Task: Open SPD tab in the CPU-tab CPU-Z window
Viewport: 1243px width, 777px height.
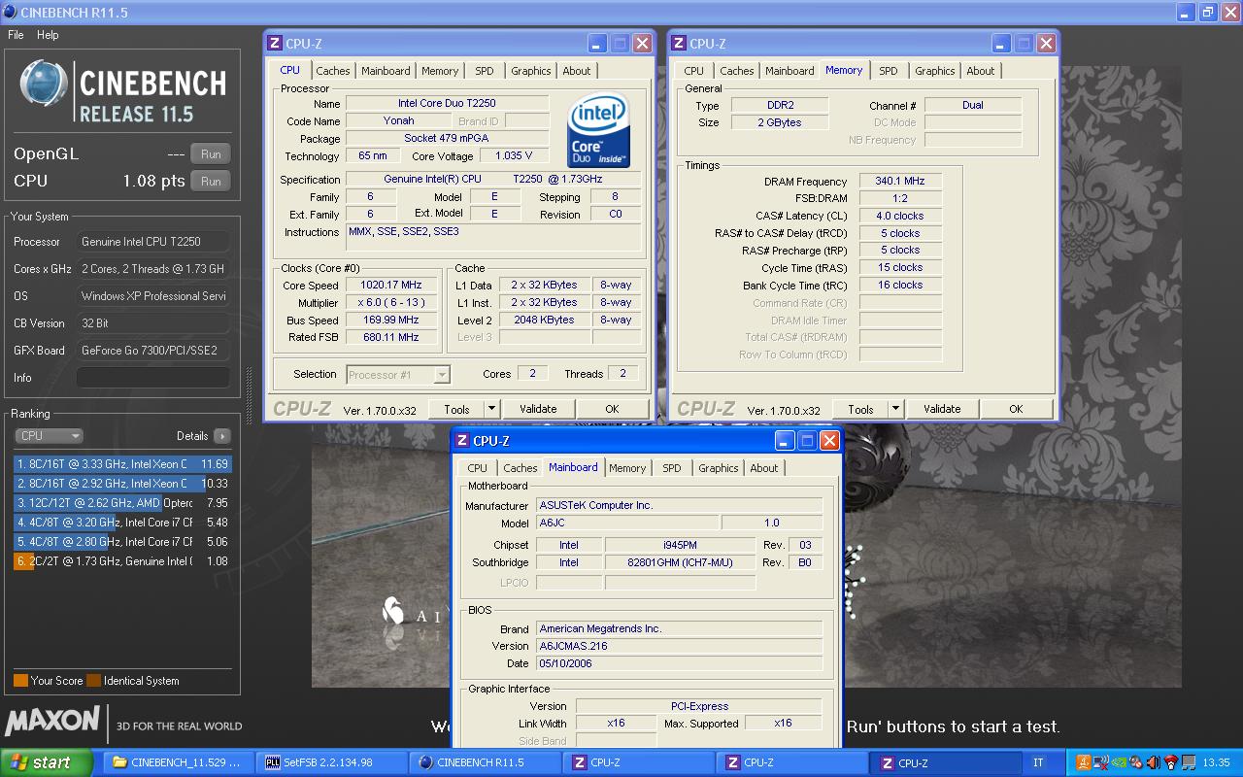Action: (x=485, y=71)
